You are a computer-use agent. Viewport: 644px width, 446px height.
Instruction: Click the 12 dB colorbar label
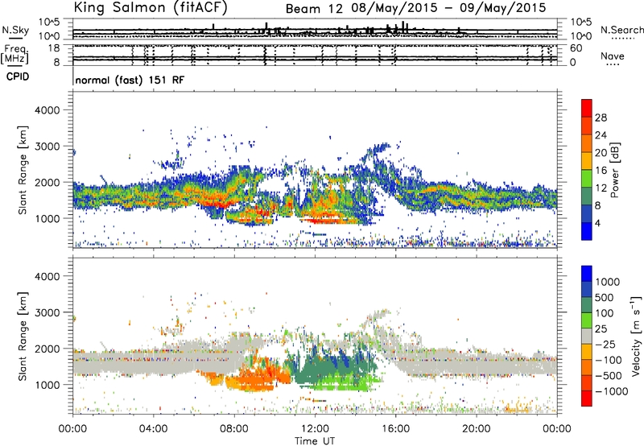[601, 188]
